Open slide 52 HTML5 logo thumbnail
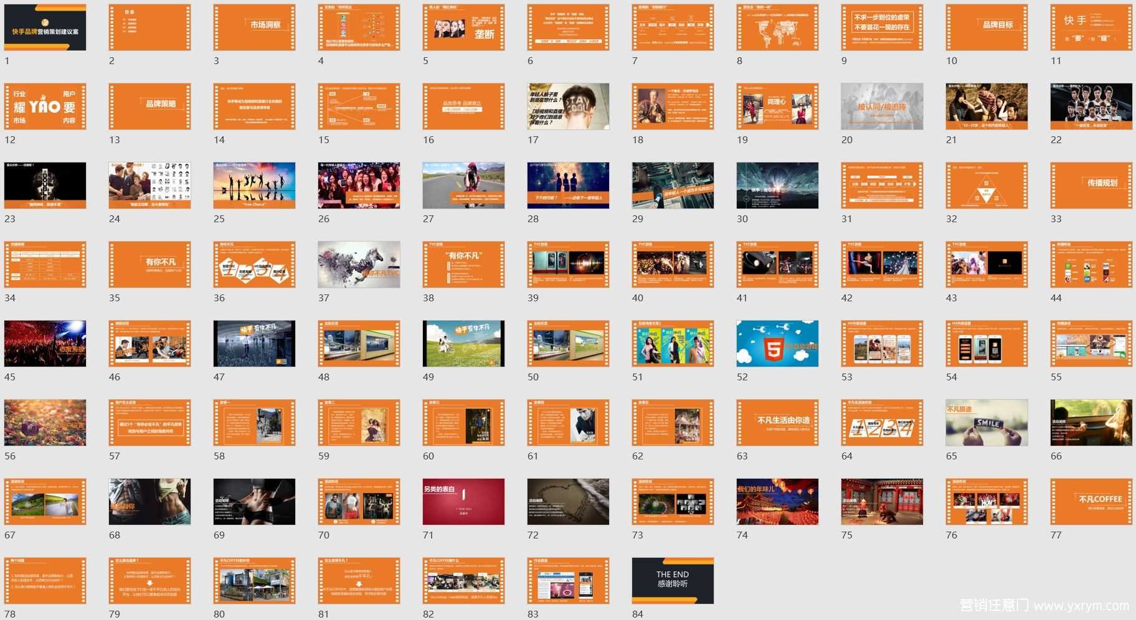 coord(777,344)
